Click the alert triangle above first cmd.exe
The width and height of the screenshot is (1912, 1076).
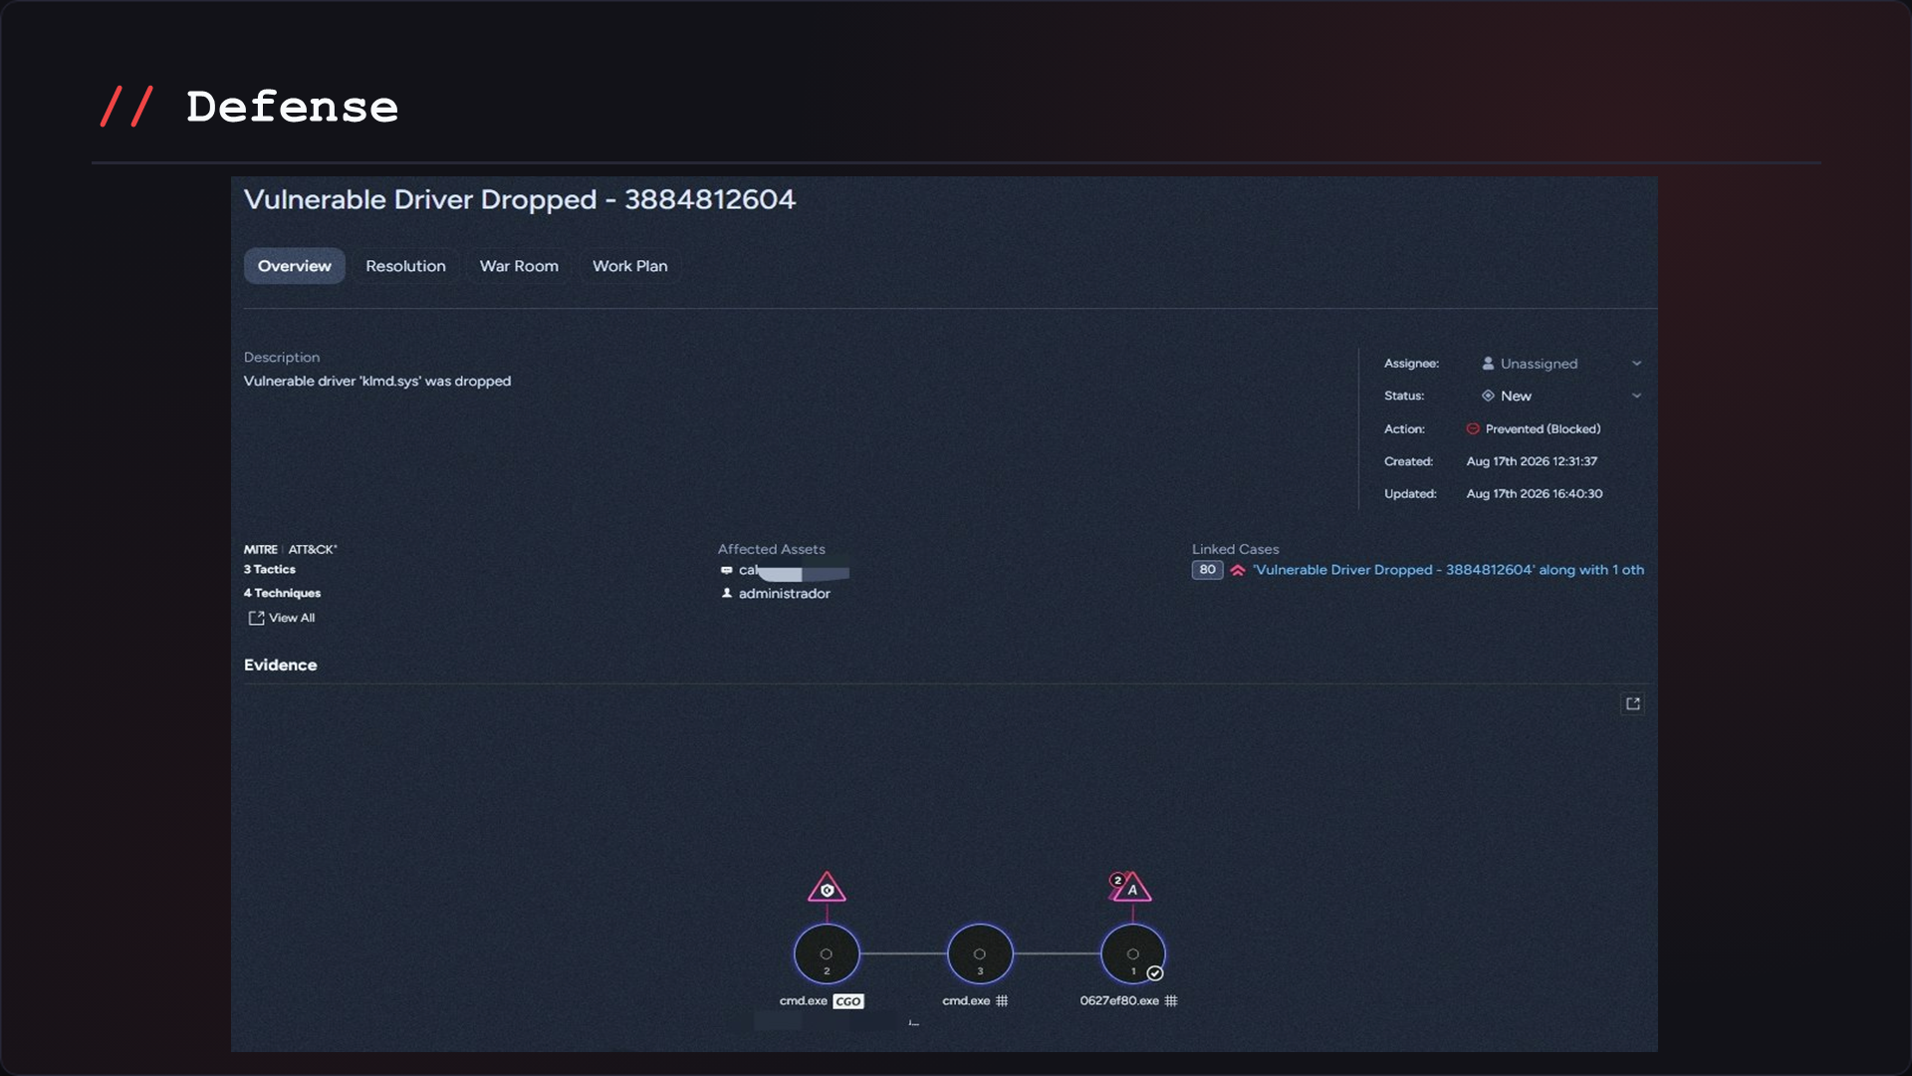click(827, 888)
